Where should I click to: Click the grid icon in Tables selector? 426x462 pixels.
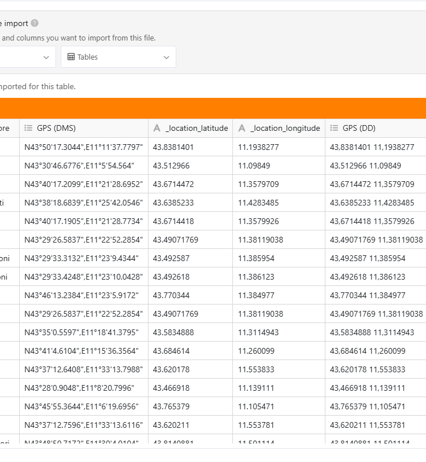tap(71, 57)
